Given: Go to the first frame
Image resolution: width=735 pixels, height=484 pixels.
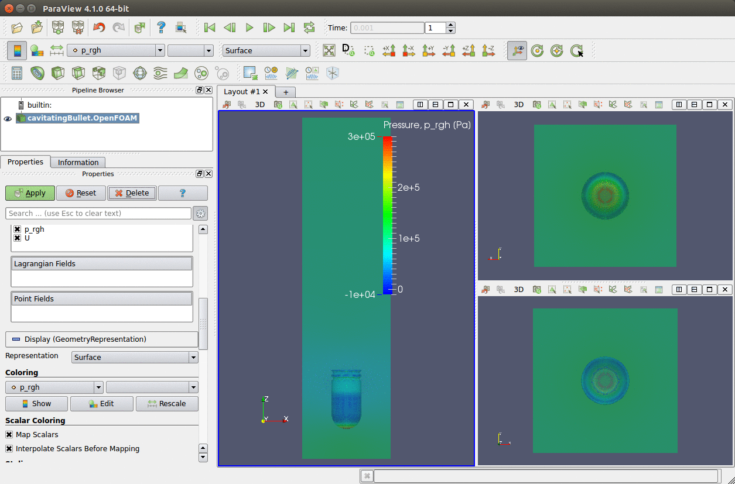Looking at the screenshot, I should pos(210,28).
